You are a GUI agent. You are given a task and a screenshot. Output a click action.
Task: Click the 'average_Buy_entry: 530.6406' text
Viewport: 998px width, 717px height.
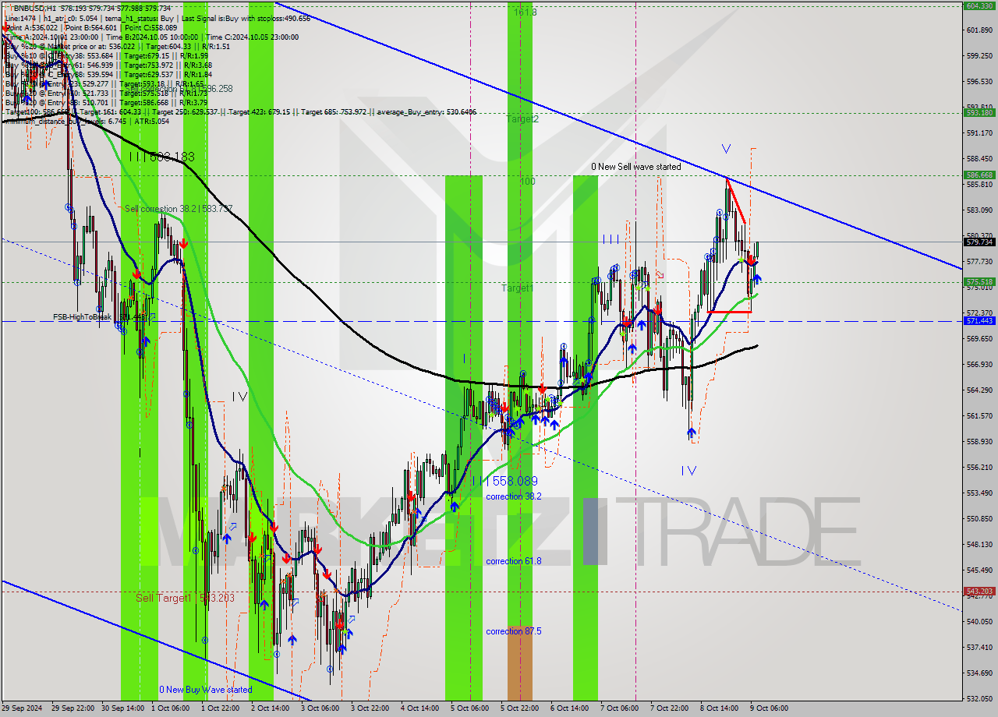pyautogui.click(x=426, y=112)
